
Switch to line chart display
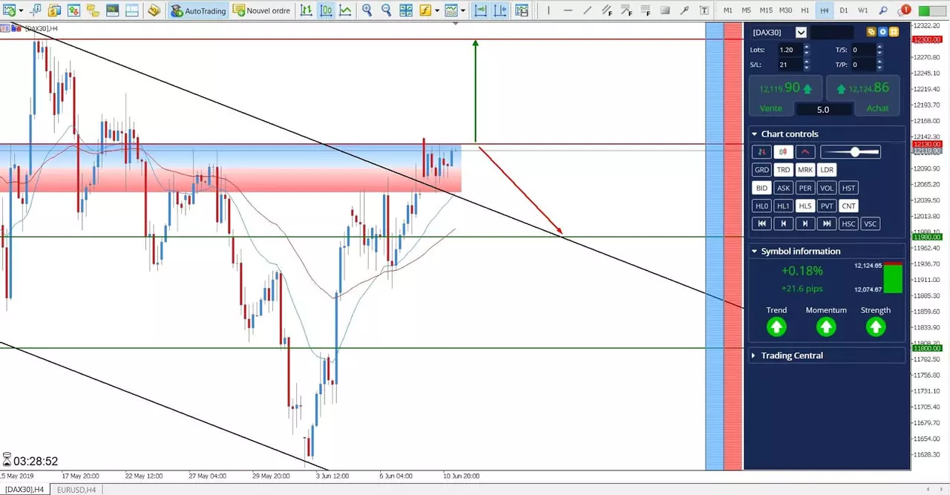click(x=346, y=10)
